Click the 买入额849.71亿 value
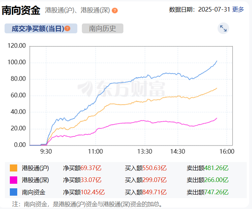This screenshot has width=252, height=209. click(146, 192)
